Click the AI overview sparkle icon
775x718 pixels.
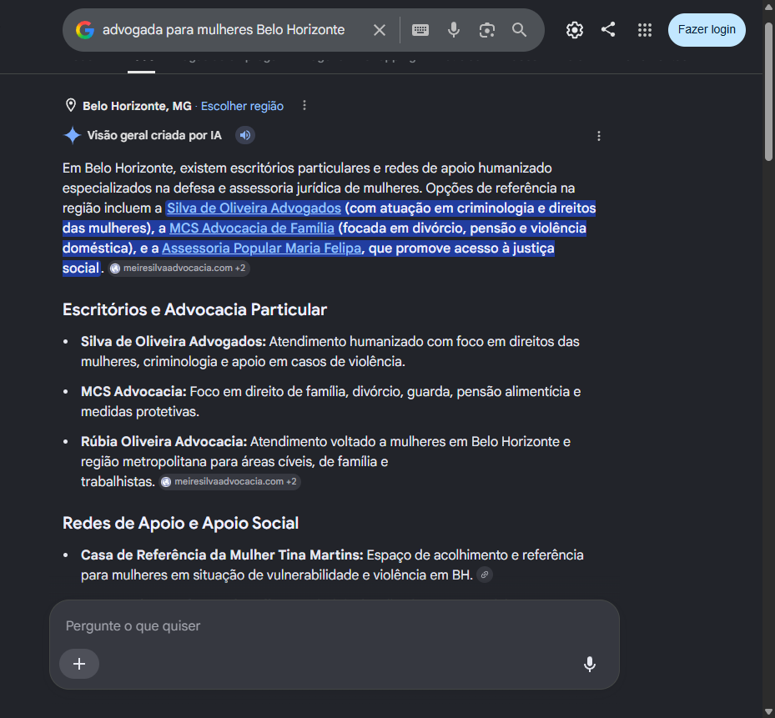[x=73, y=135]
